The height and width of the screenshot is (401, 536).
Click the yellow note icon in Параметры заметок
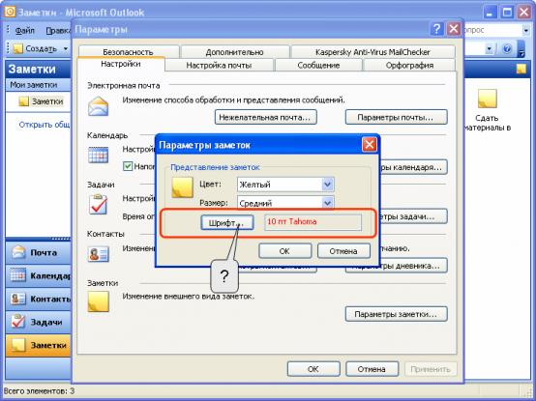tap(182, 187)
